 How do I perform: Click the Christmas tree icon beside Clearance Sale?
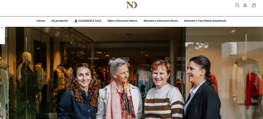point(76,21)
